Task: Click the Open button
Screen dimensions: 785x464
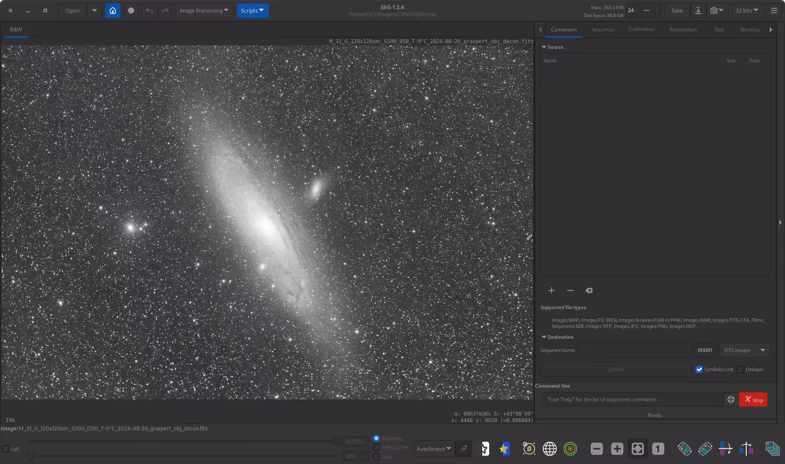Action: pos(72,10)
